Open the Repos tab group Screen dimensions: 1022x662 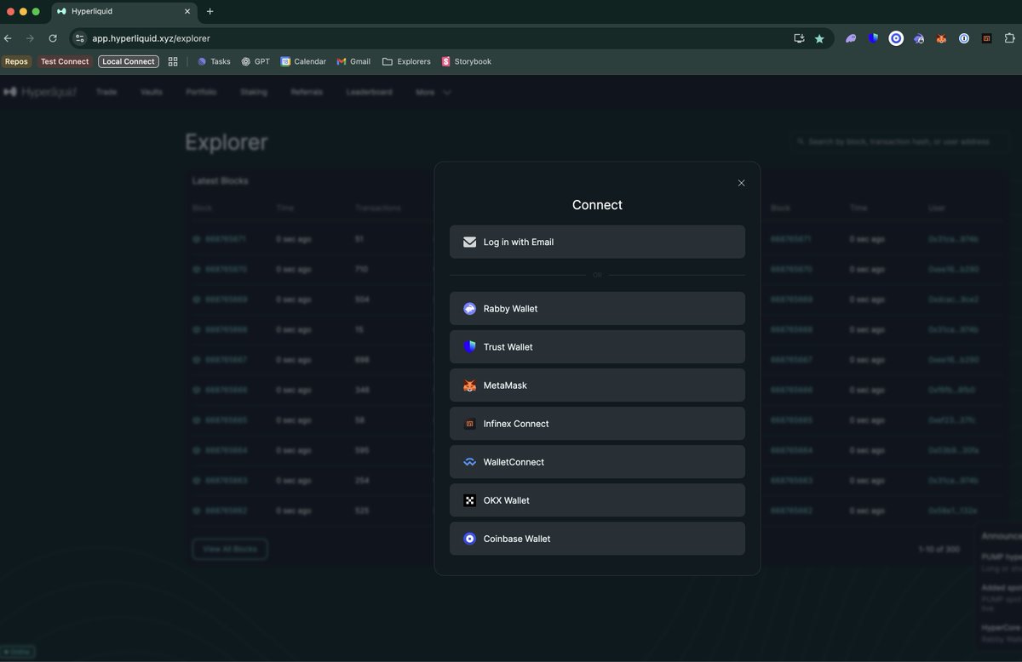coord(16,61)
